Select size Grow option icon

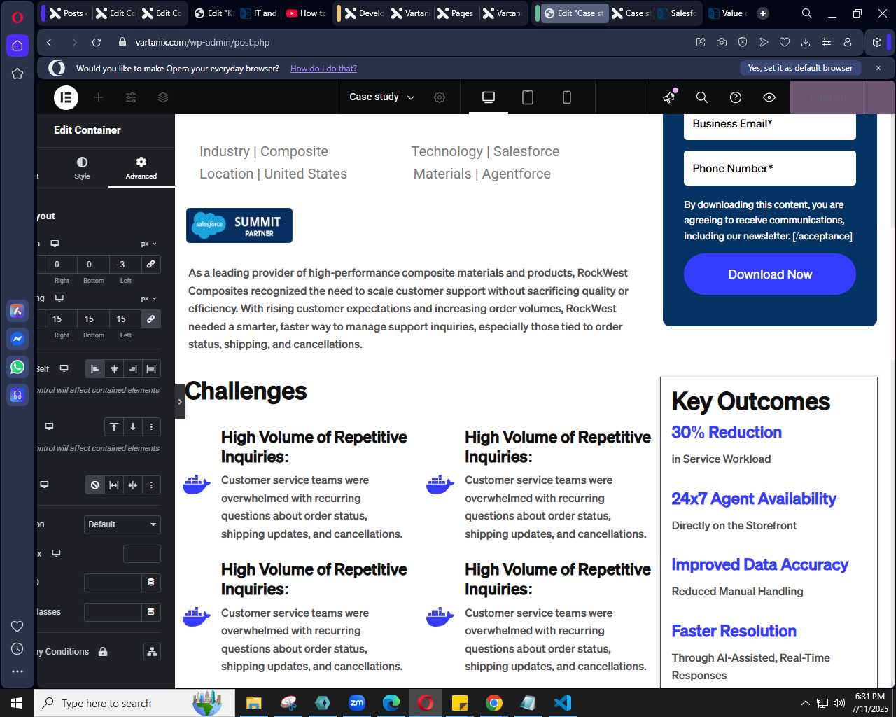[x=114, y=485]
